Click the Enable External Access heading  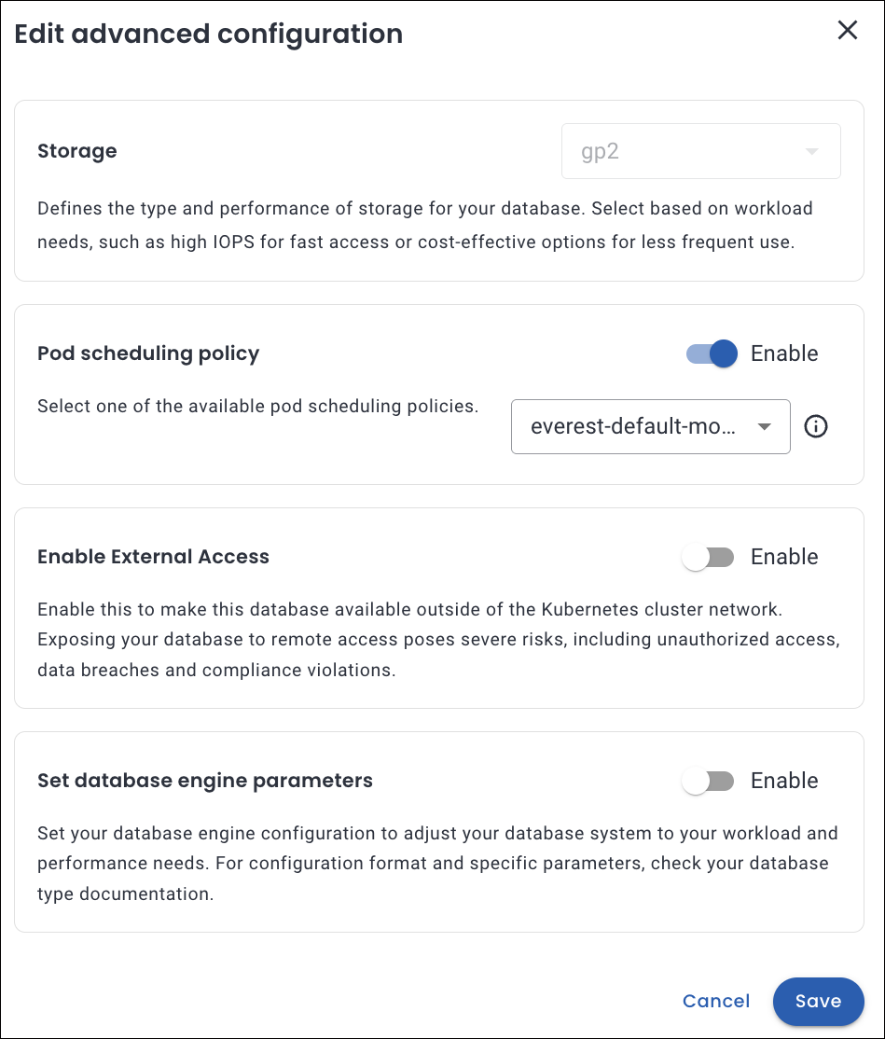pyautogui.click(x=153, y=557)
